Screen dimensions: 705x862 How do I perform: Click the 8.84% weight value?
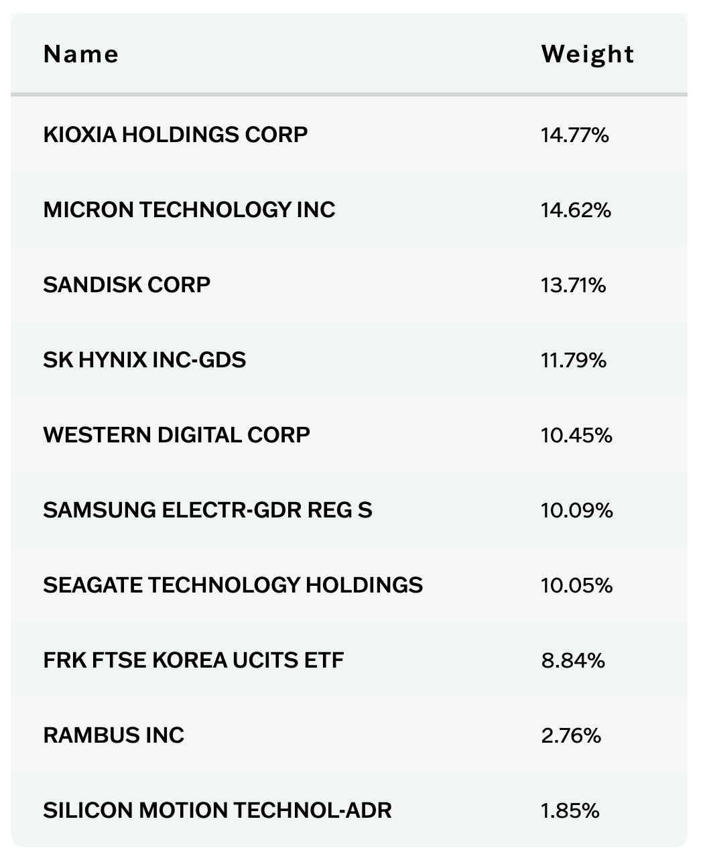pyautogui.click(x=574, y=661)
